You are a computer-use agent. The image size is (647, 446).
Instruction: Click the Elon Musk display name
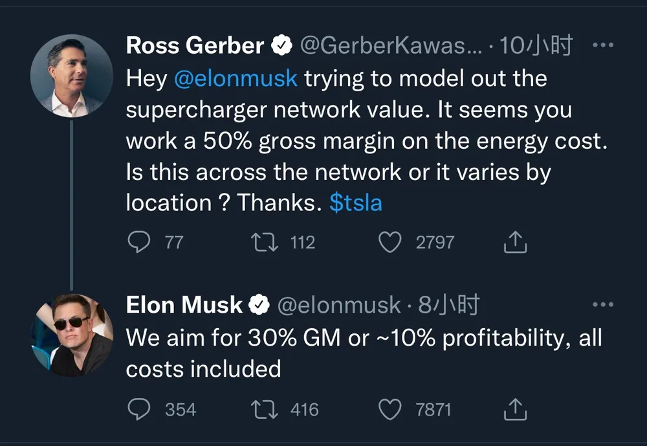point(184,305)
